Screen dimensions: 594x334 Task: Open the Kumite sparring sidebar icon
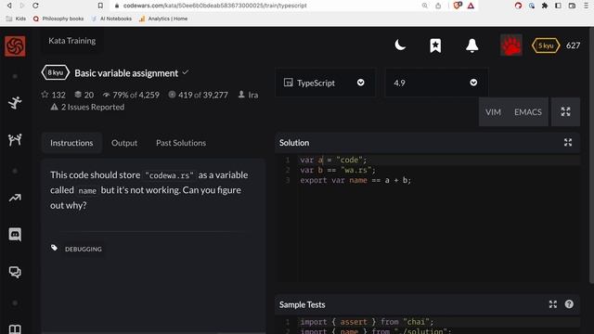[x=15, y=140]
